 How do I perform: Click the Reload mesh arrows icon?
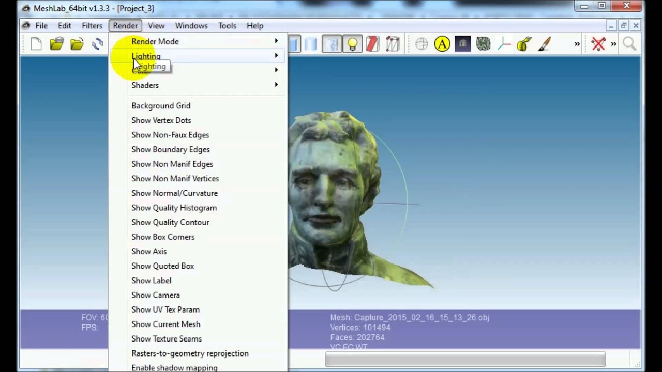tap(98, 44)
